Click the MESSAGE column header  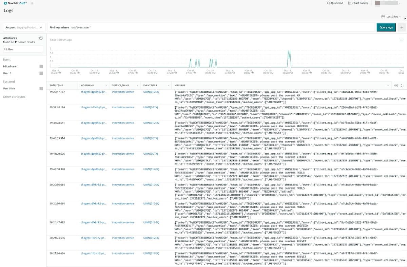coord(180,86)
